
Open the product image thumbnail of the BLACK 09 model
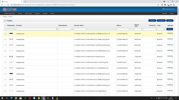click(11, 34)
